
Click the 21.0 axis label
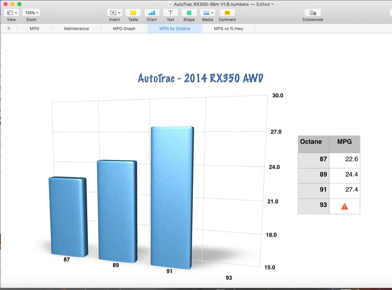click(x=273, y=201)
